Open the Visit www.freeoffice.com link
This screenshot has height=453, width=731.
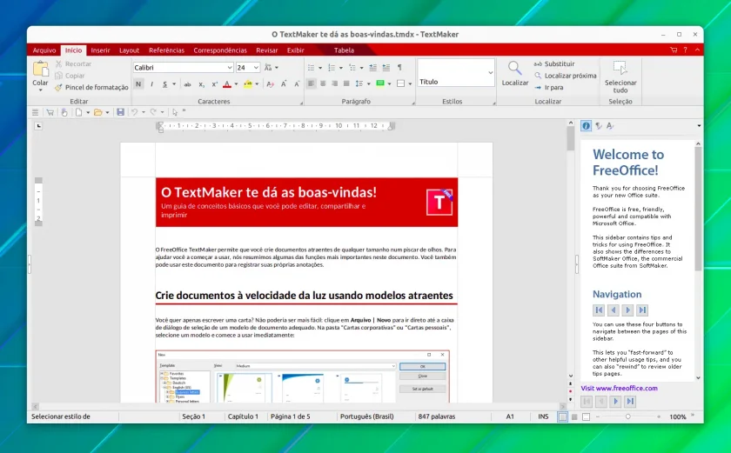619,388
